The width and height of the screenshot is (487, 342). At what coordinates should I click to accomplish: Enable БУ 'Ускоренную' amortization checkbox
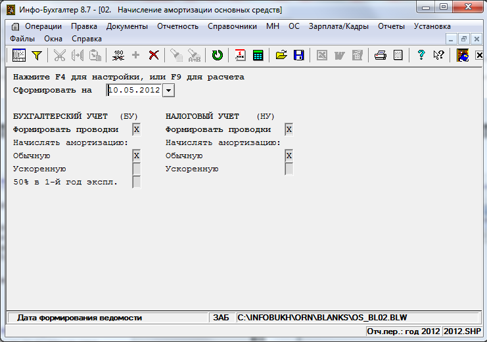(x=137, y=169)
